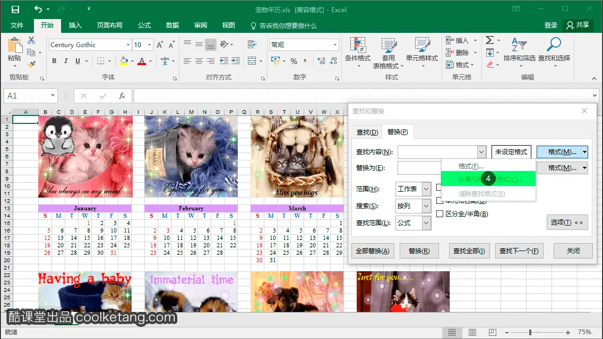Click the 共享 share button
The image size is (603, 339).
click(x=578, y=25)
